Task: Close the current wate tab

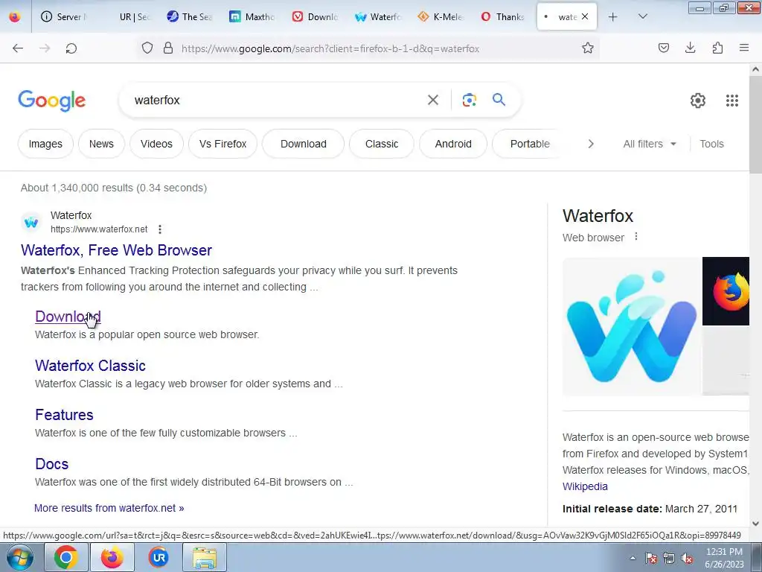Action: point(585,16)
